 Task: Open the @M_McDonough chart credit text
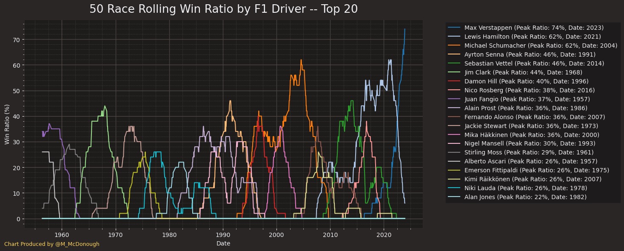[x=51, y=244]
